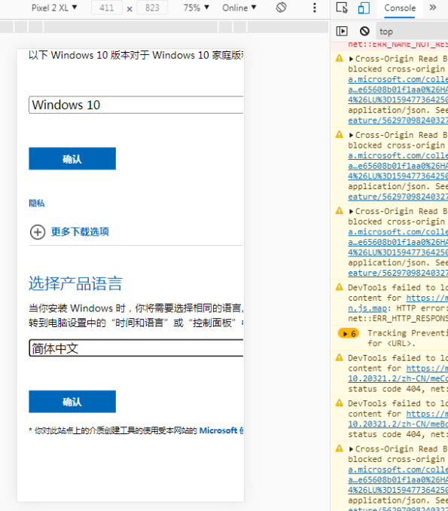This screenshot has width=448, height=511.
Task: Open the 简体中文 language select box
Action: coord(136,348)
